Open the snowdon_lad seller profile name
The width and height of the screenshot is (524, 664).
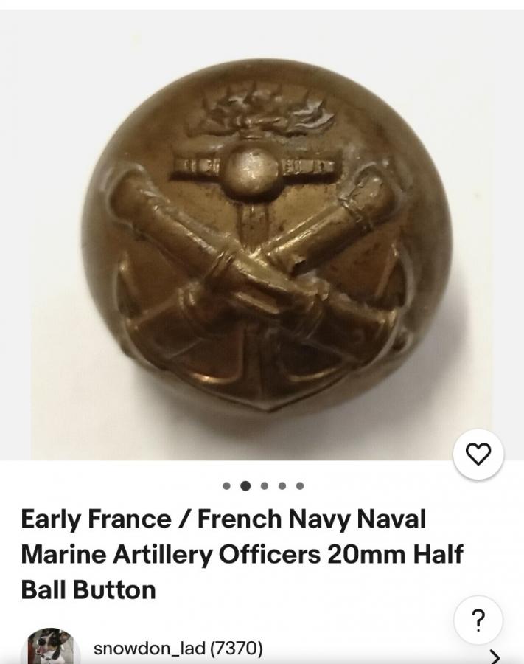coord(149,648)
